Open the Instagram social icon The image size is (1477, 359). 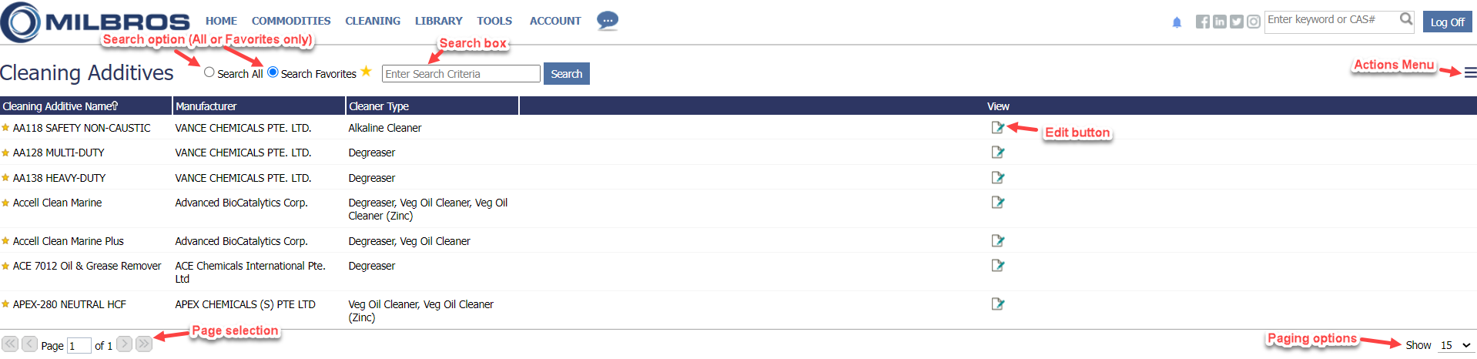pos(1254,22)
